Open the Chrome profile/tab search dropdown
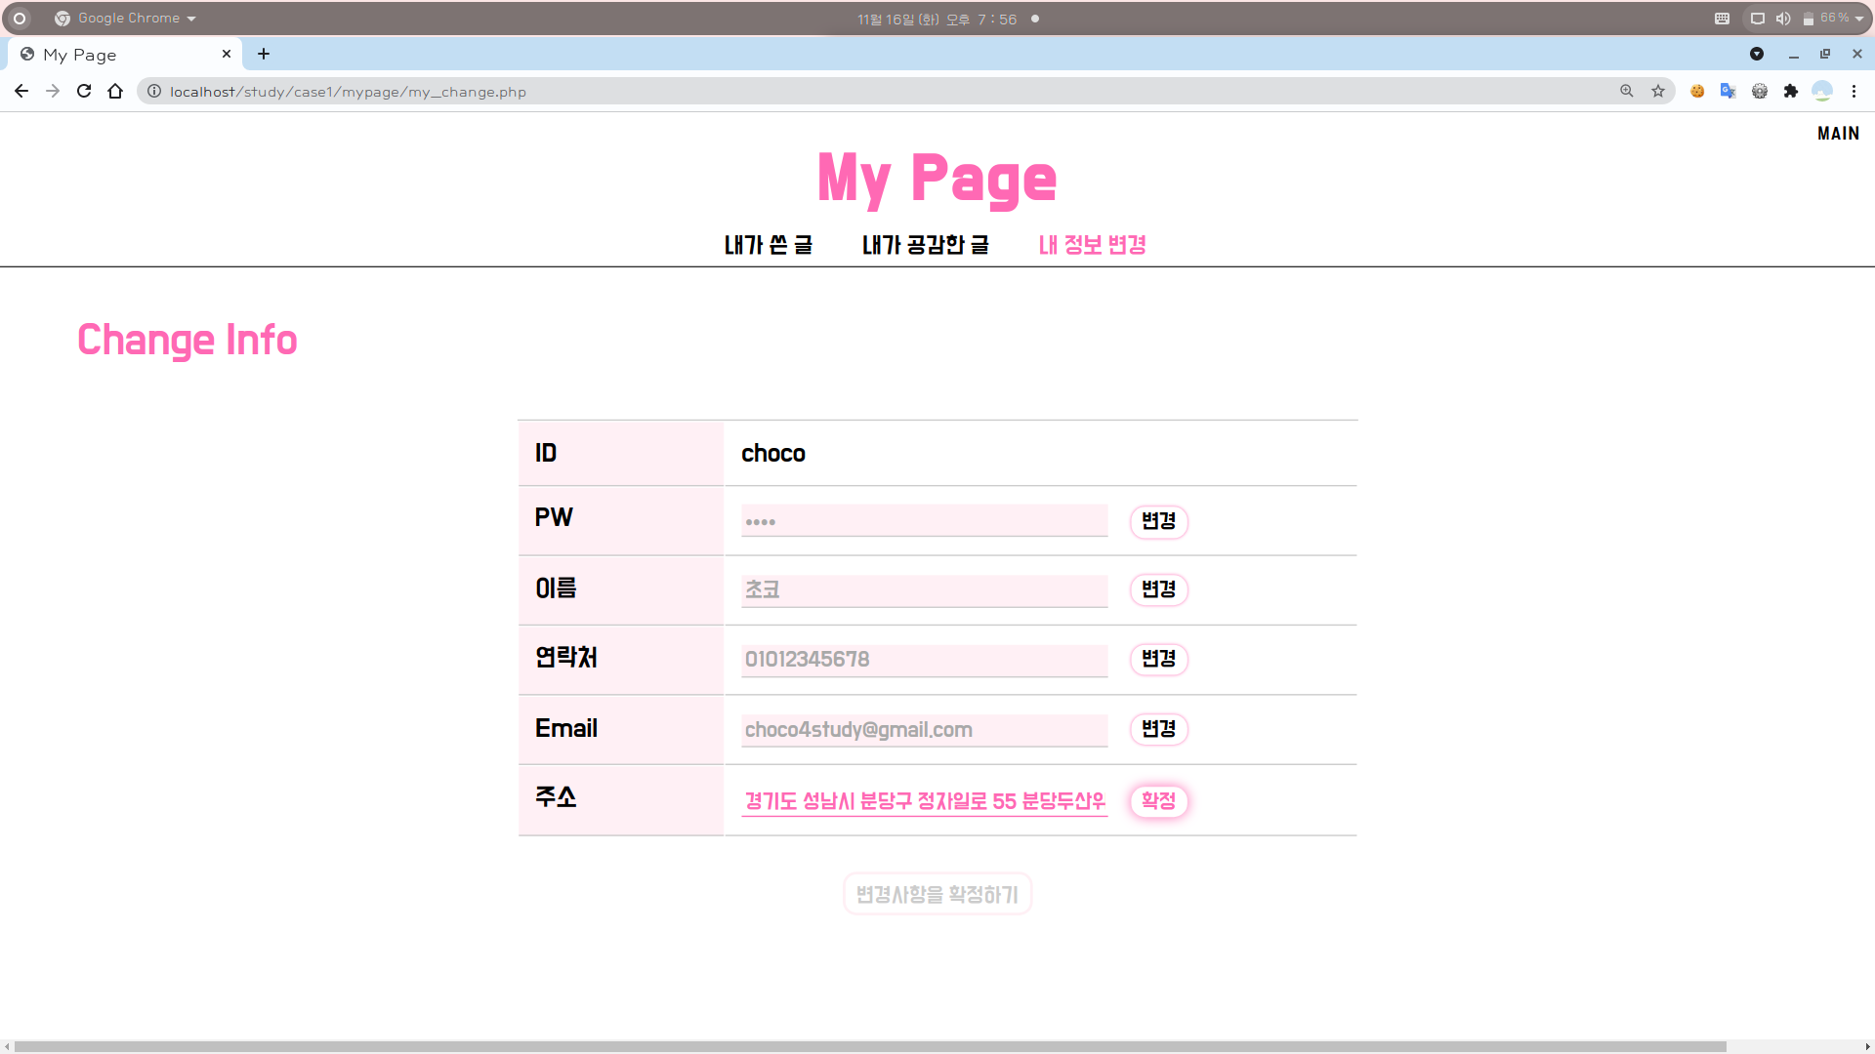Image resolution: width=1875 pixels, height=1054 pixels. click(1757, 54)
